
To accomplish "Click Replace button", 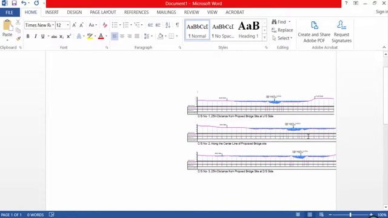I will pyautogui.click(x=282, y=30).
